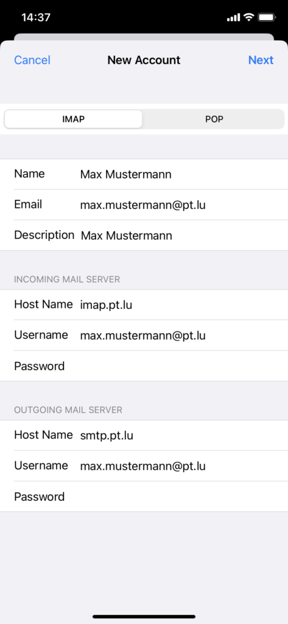Viewport: 288px width, 624px height.
Task: Tap the cellular signal bars icon
Action: coord(233,18)
